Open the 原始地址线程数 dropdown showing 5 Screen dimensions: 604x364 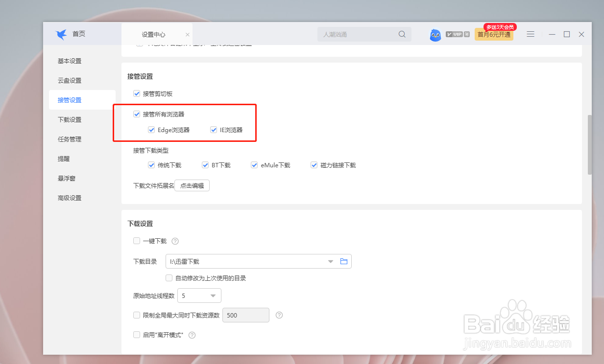click(213, 296)
